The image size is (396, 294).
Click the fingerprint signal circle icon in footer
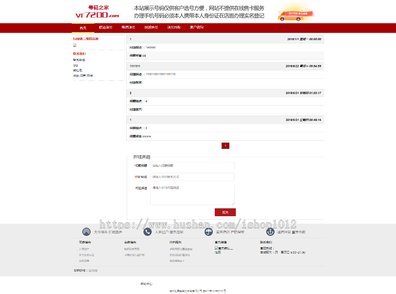[86, 232]
